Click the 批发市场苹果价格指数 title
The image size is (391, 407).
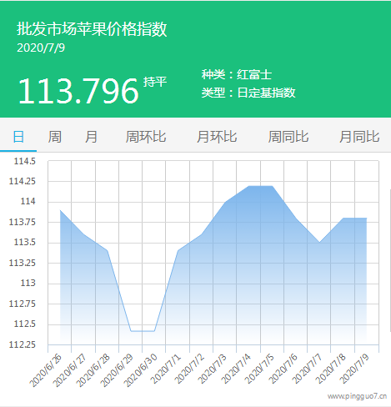92,29
